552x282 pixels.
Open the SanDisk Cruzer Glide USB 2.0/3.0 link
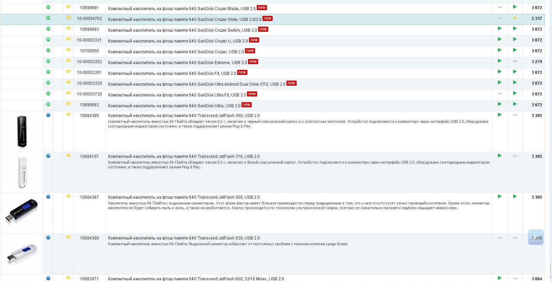pyautogui.click(x=185, y=19)
